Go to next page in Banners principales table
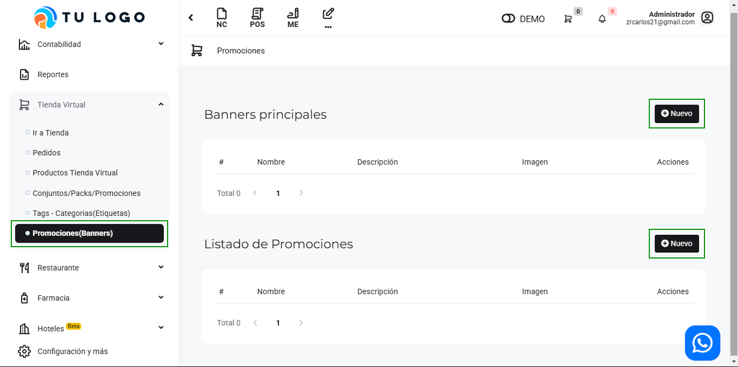 (x=301, y=193)
